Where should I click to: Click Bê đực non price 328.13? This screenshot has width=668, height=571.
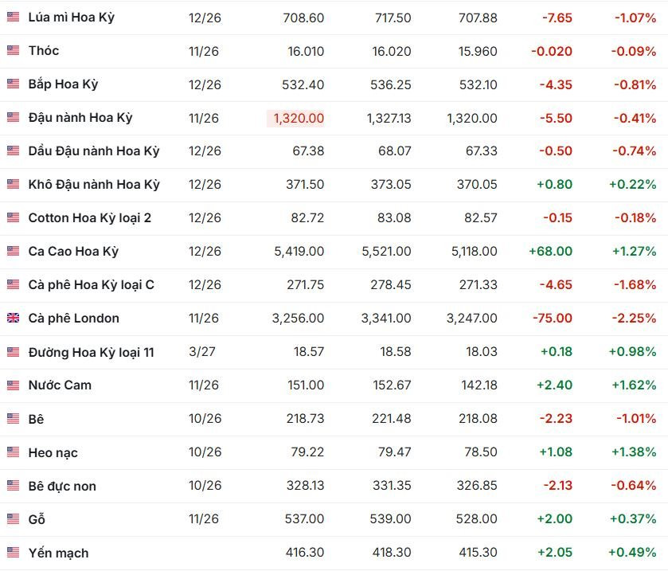pos(305,485)
